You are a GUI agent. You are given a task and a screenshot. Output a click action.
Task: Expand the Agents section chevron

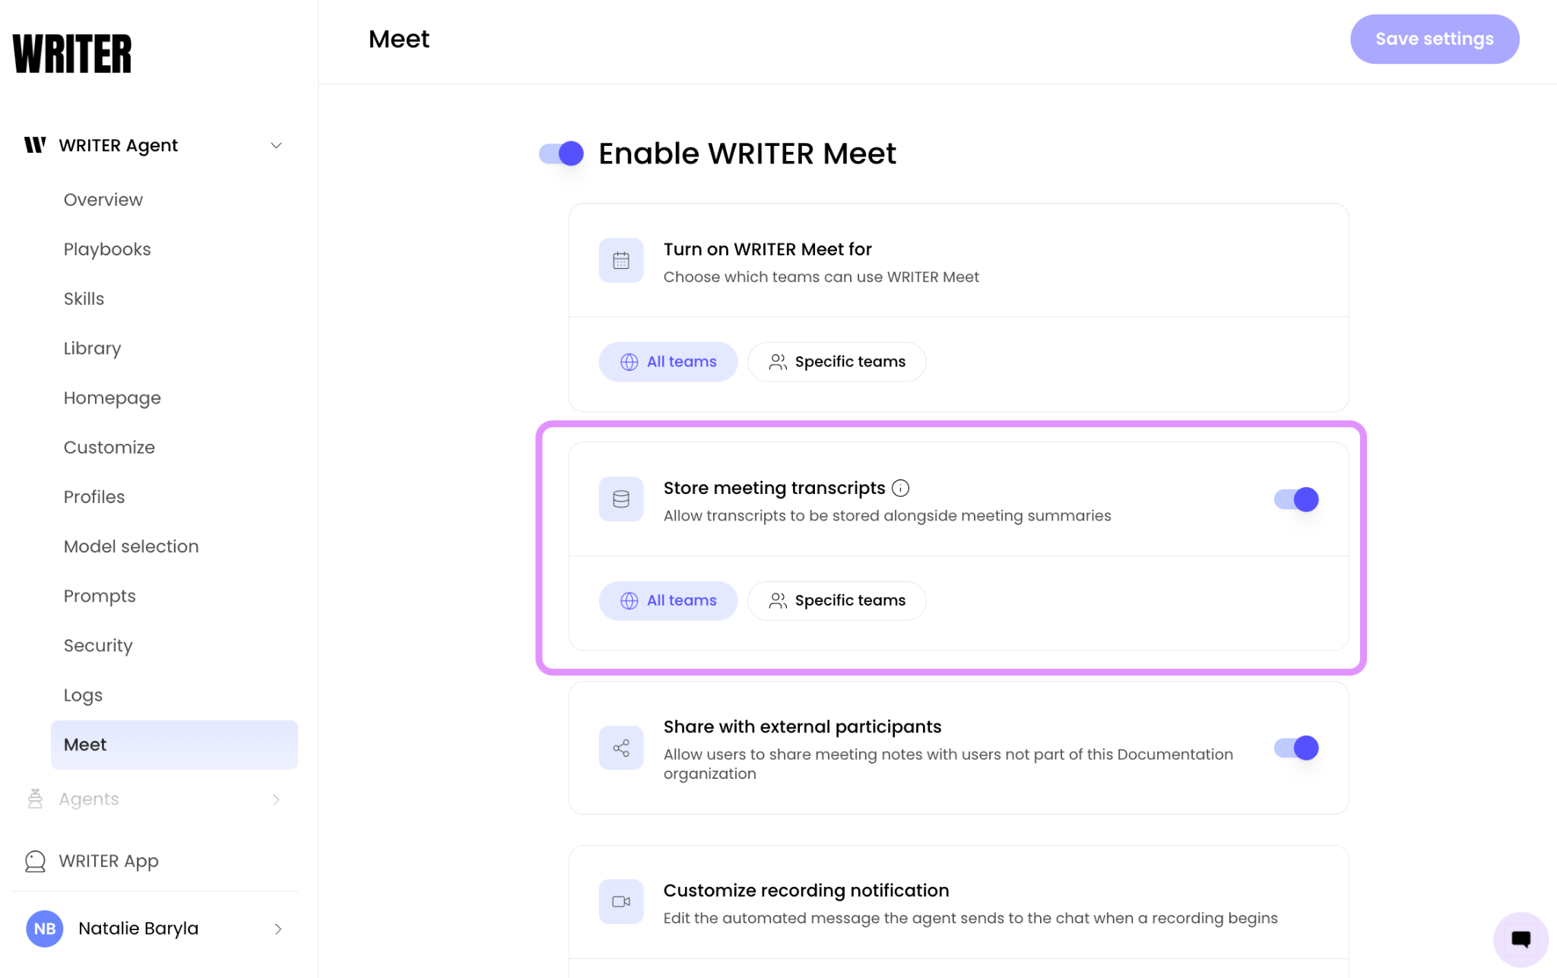coord(277,799)
